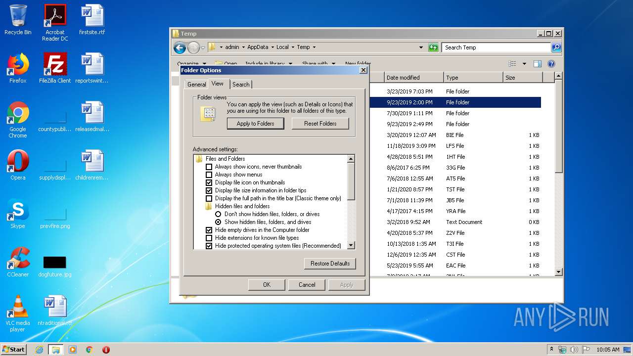
Task: Select the reportswint document on the desktop
Action: click(x=92, y=68)
